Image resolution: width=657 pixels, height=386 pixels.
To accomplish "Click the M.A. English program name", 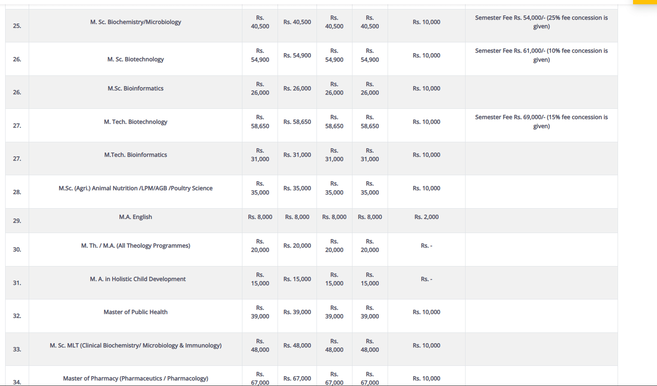I will point(135,217).
